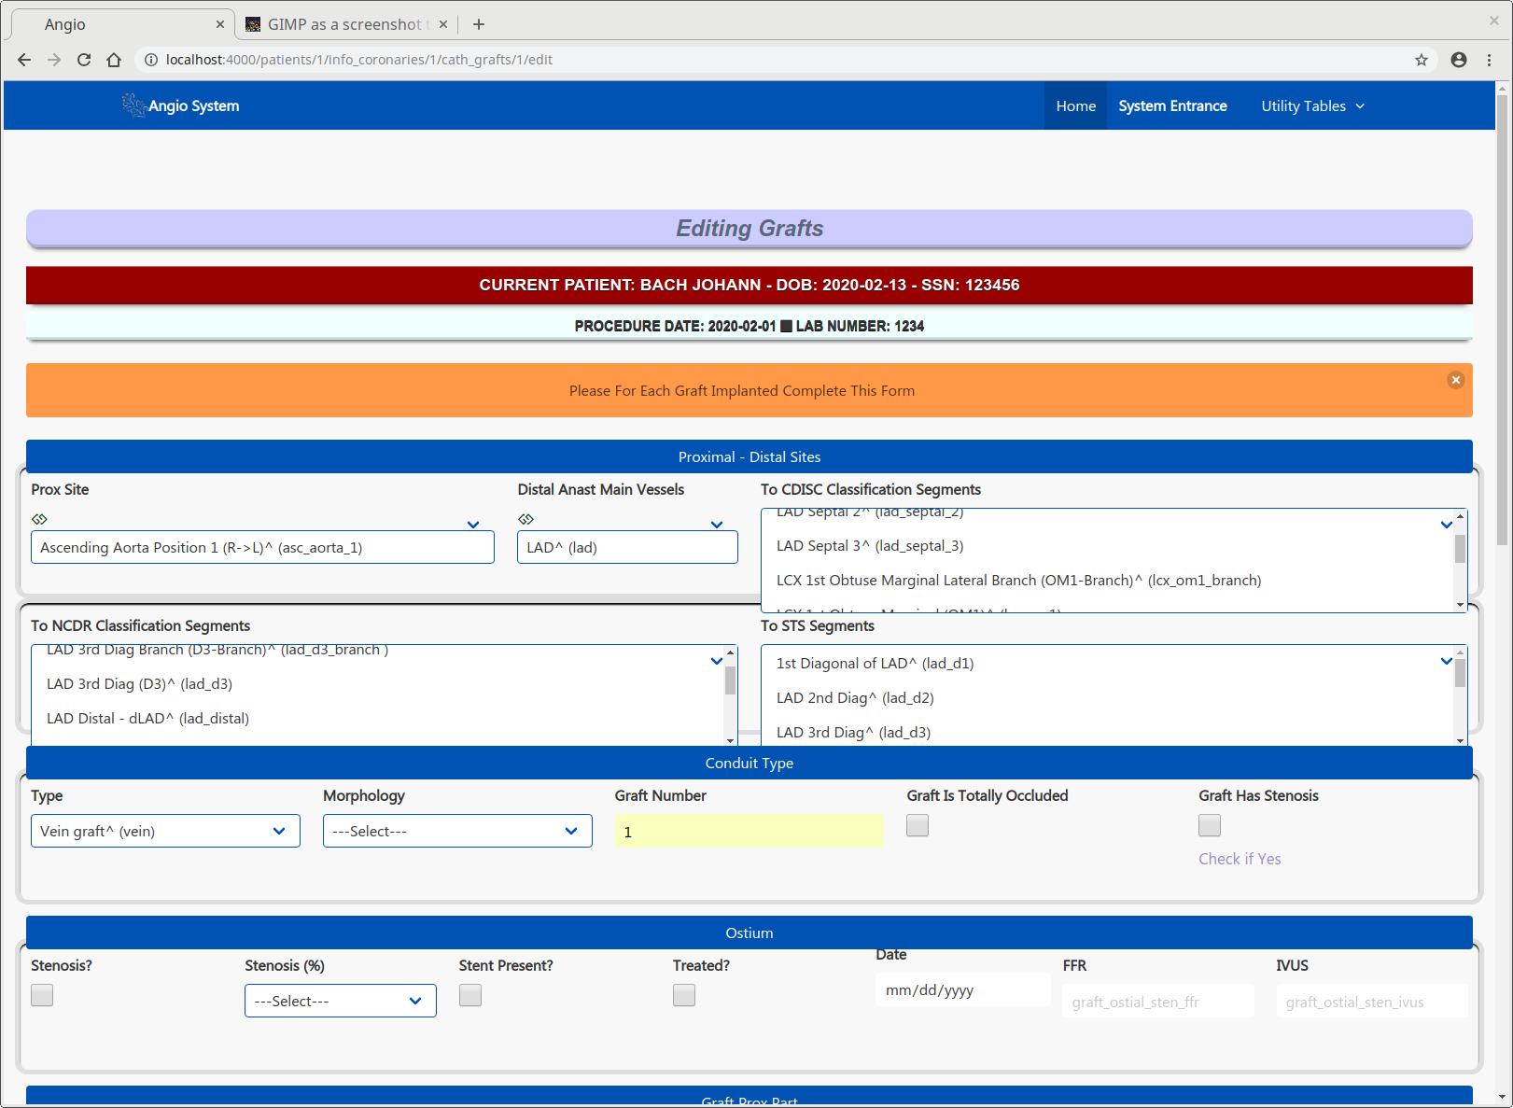Open the conduit Type dropdown

[165, 831]
